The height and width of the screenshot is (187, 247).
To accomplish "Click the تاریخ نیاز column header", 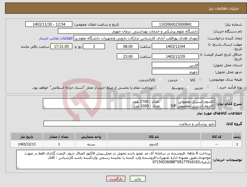I will (x=27, y=137).
